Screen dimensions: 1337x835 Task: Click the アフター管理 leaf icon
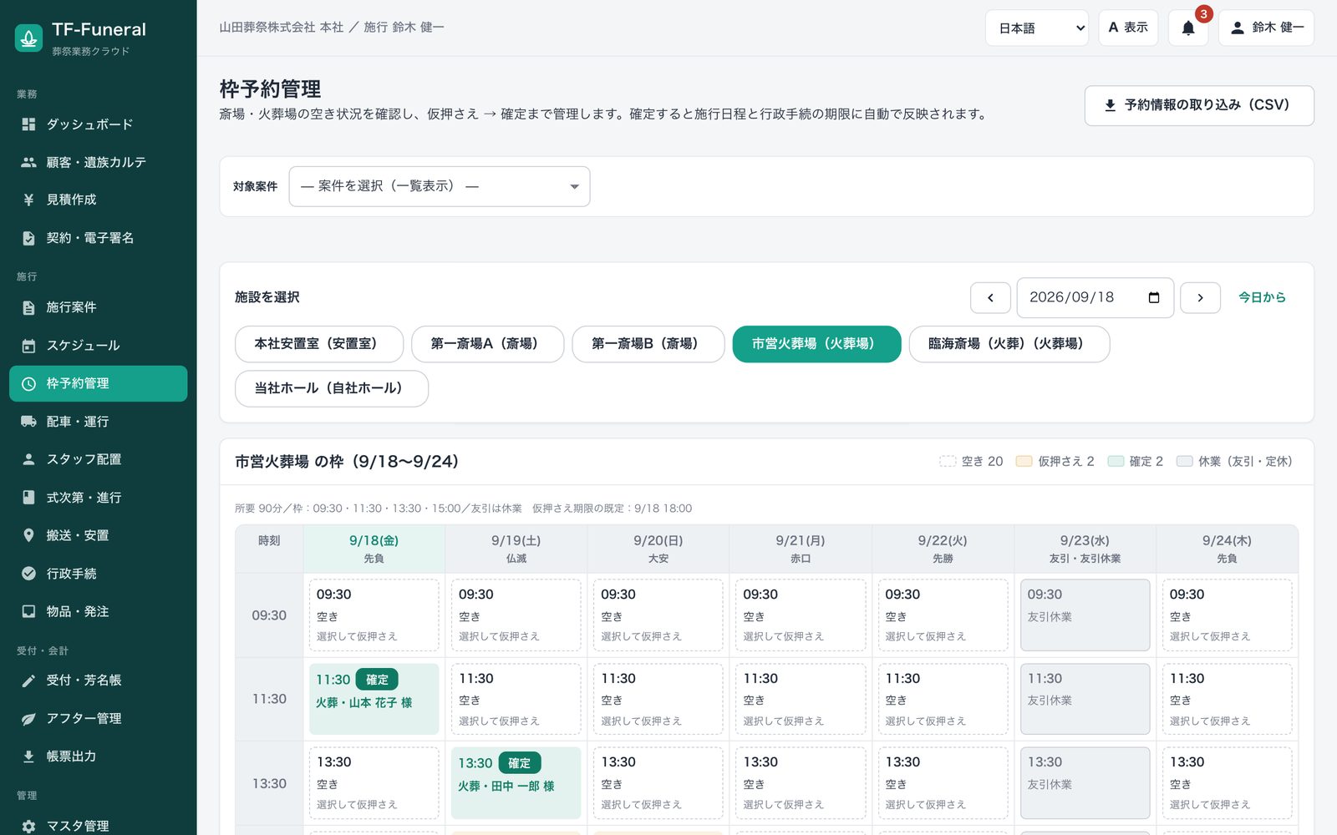(x=28, y=718)
